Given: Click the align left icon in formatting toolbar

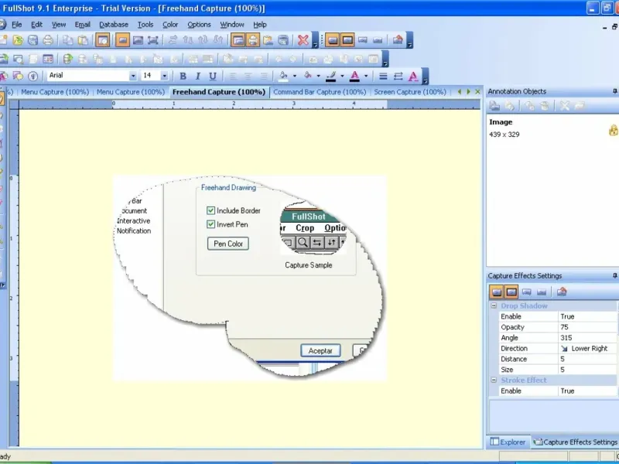Looking at the screenshot, I should pyautogui.click(x=233, y=76).
